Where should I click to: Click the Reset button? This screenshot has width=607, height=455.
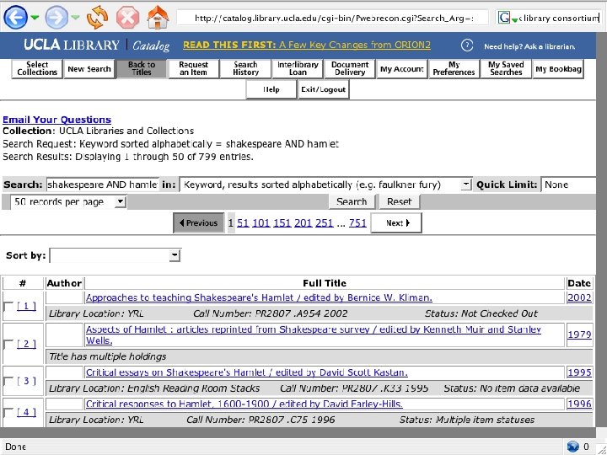coord(399,201)
